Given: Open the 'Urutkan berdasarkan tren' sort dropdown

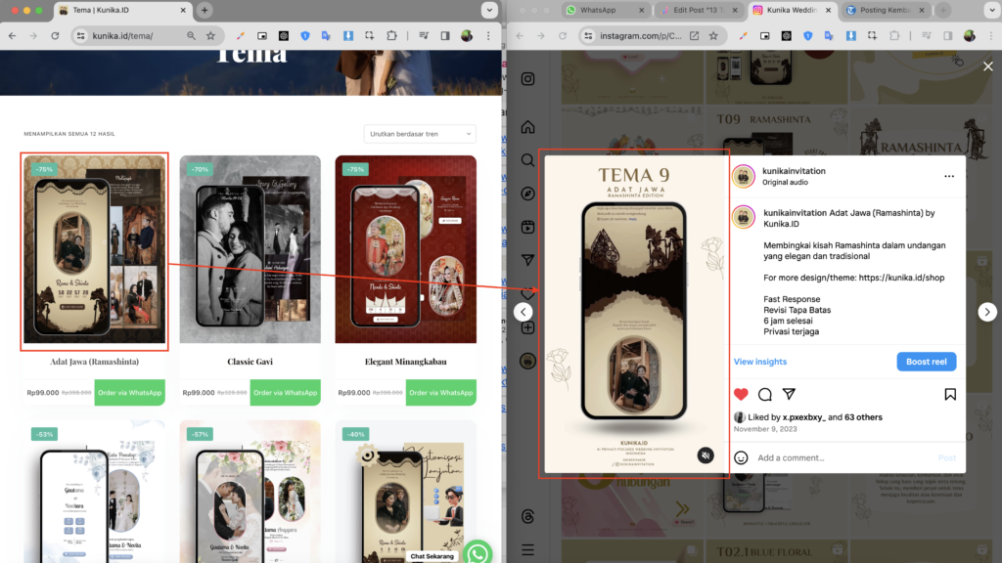Looking at the screenshot, I should click(x=420, y=134).
